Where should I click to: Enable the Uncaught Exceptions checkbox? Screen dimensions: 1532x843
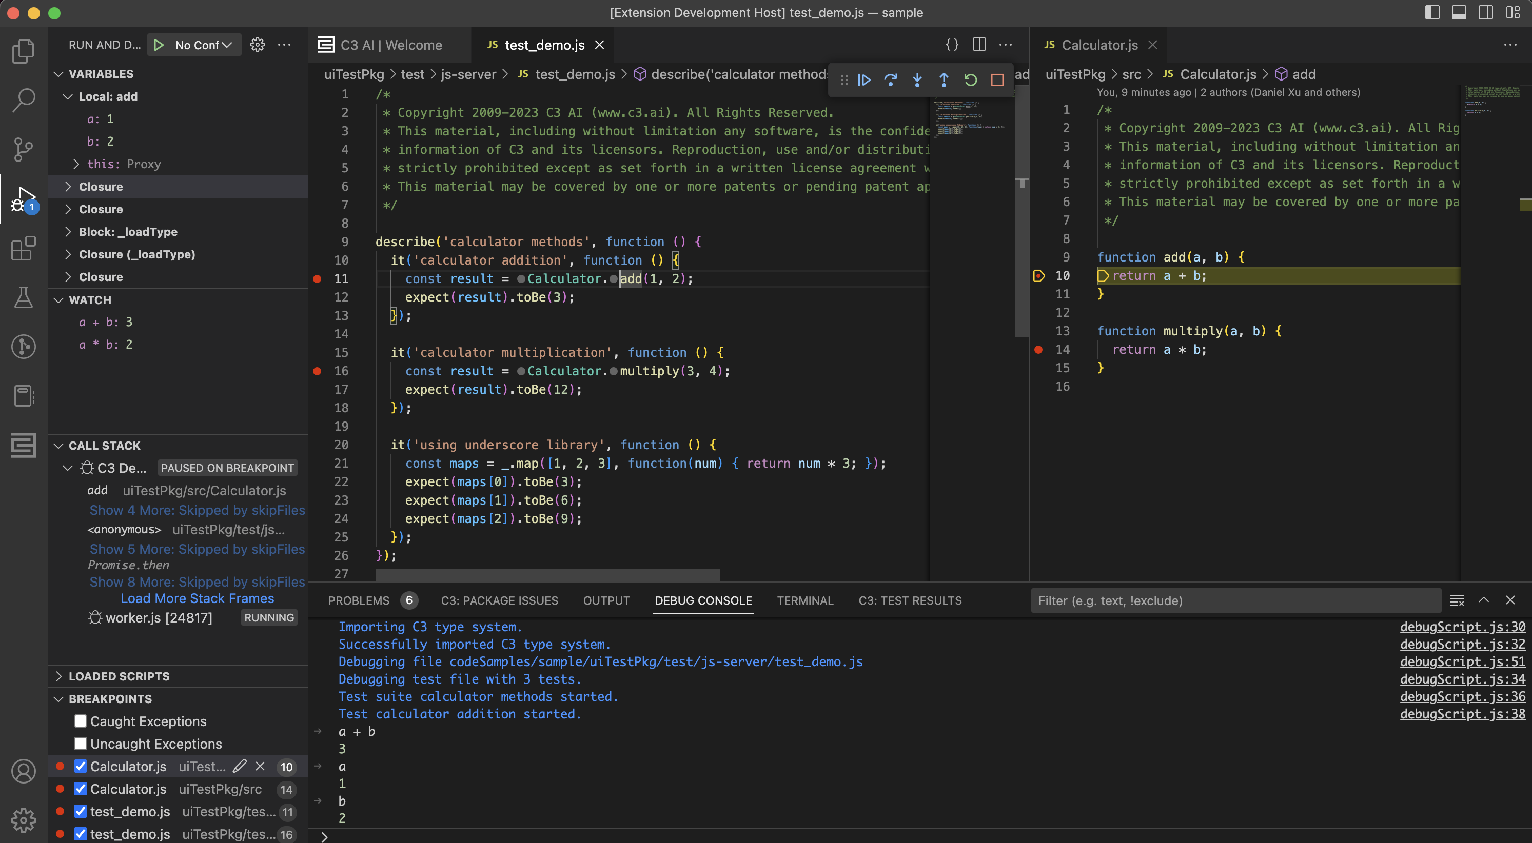click(x=80, y=744)
